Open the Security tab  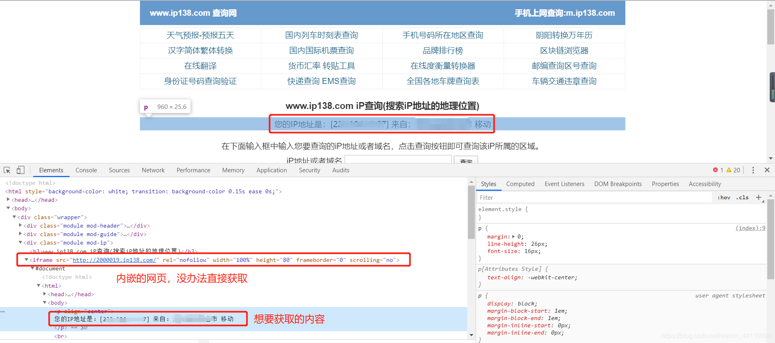pos(309,170)
